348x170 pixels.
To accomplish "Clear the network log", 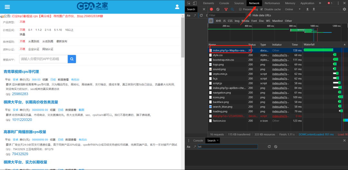I will coord(218,9).
